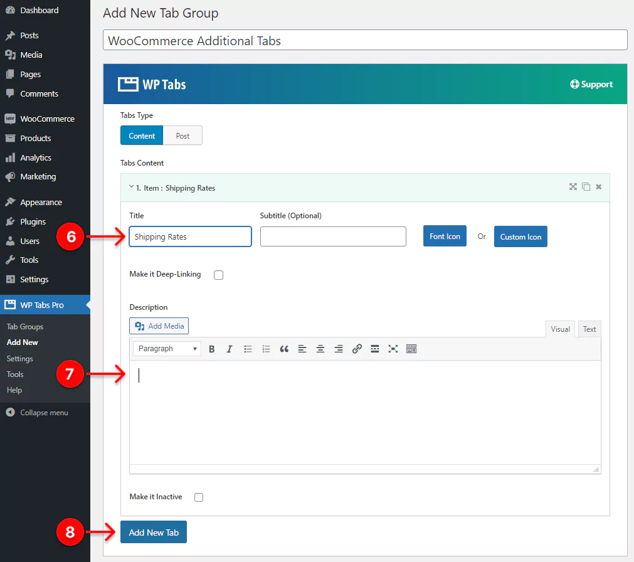This screenshot has width=634, height=562.
Task: Select Content tabs type
Action: (142, 136)
